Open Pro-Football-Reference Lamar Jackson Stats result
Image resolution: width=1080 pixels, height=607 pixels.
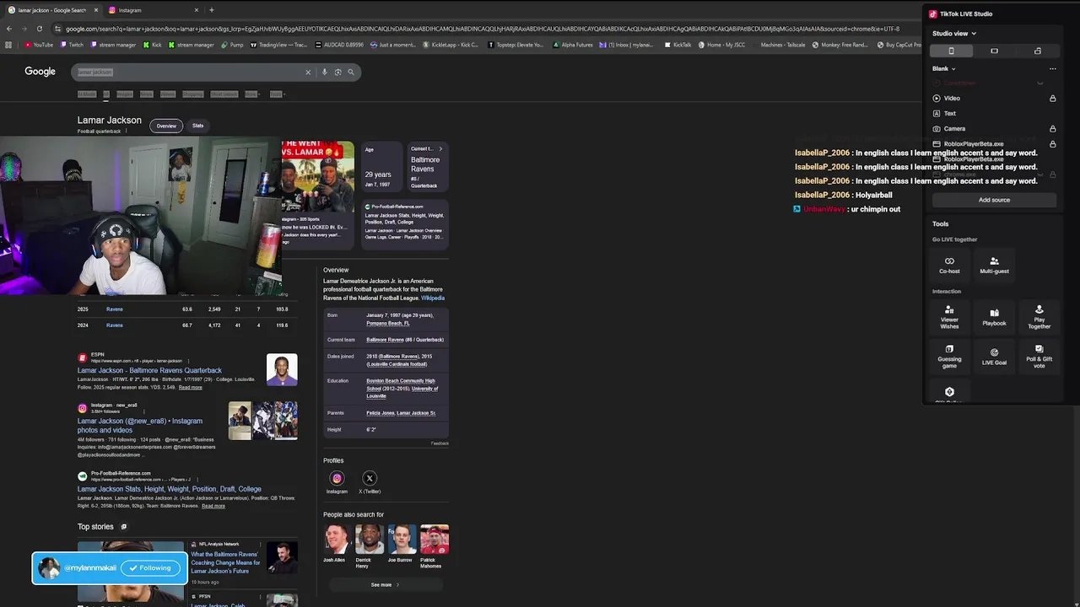point(169,489)
